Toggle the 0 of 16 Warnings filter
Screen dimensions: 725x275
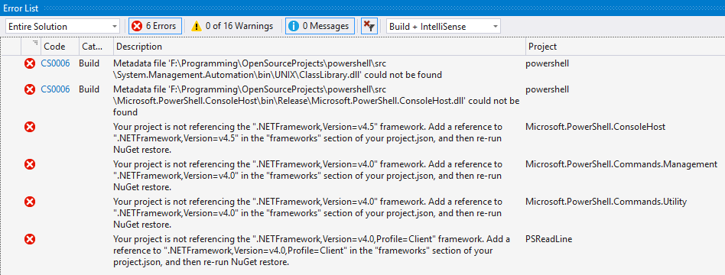click(232, 26)
